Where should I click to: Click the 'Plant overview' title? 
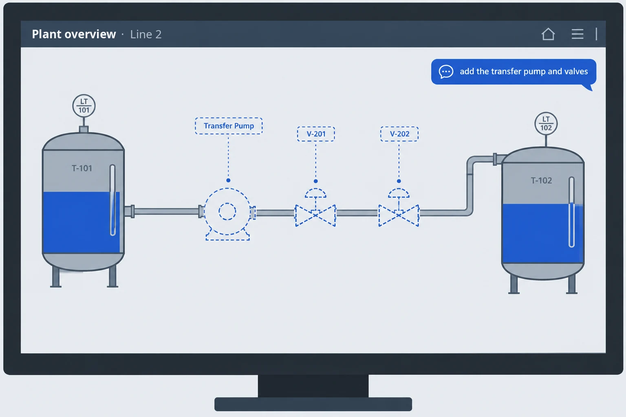(74, 34)
